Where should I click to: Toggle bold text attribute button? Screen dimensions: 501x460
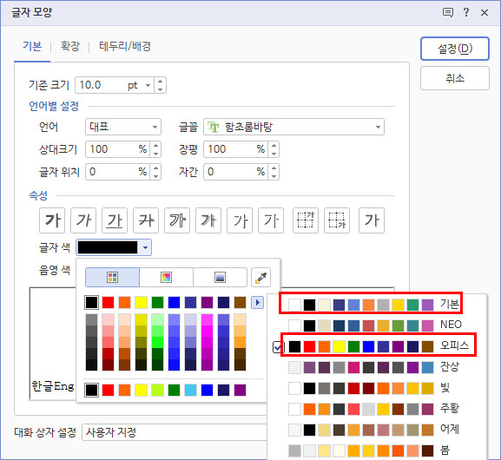tap(52, 220)
